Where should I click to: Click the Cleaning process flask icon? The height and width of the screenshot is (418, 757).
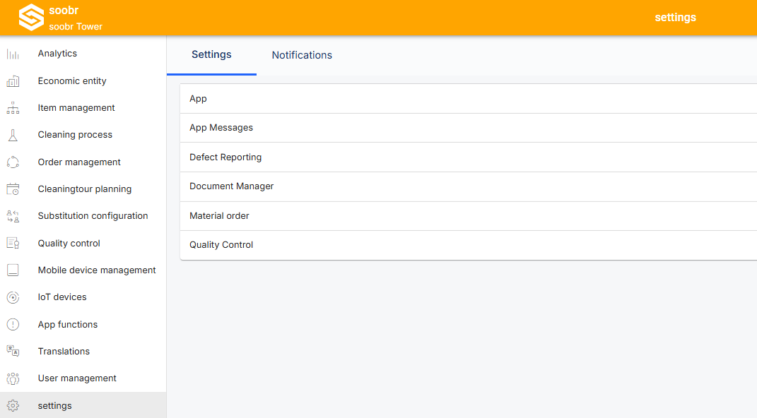[x=13, y=135]
